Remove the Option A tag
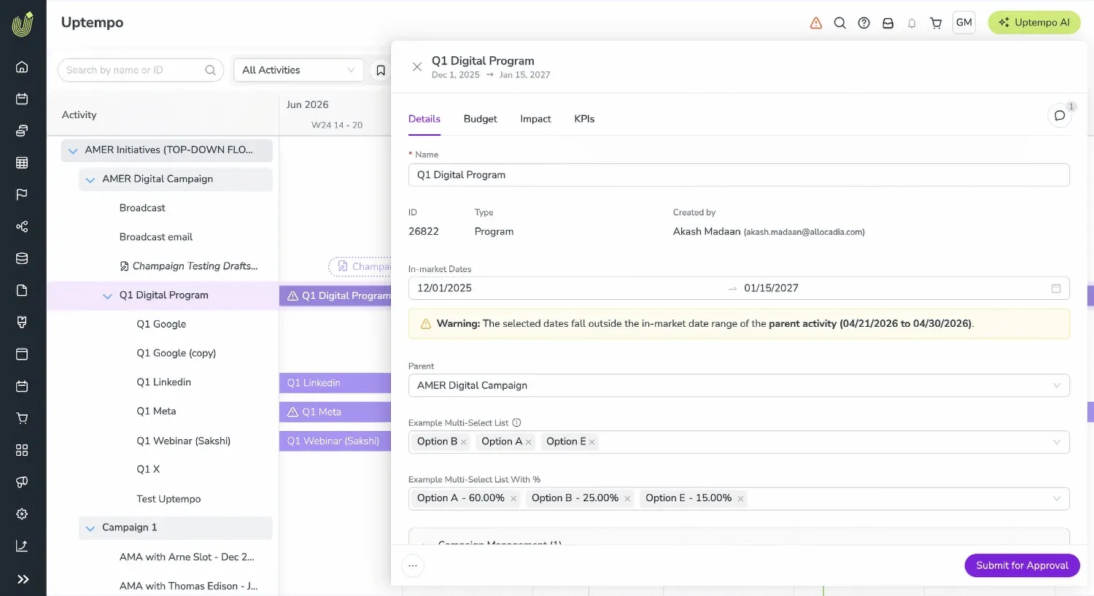The image size is (1094, 596). [x=529, y=442]
